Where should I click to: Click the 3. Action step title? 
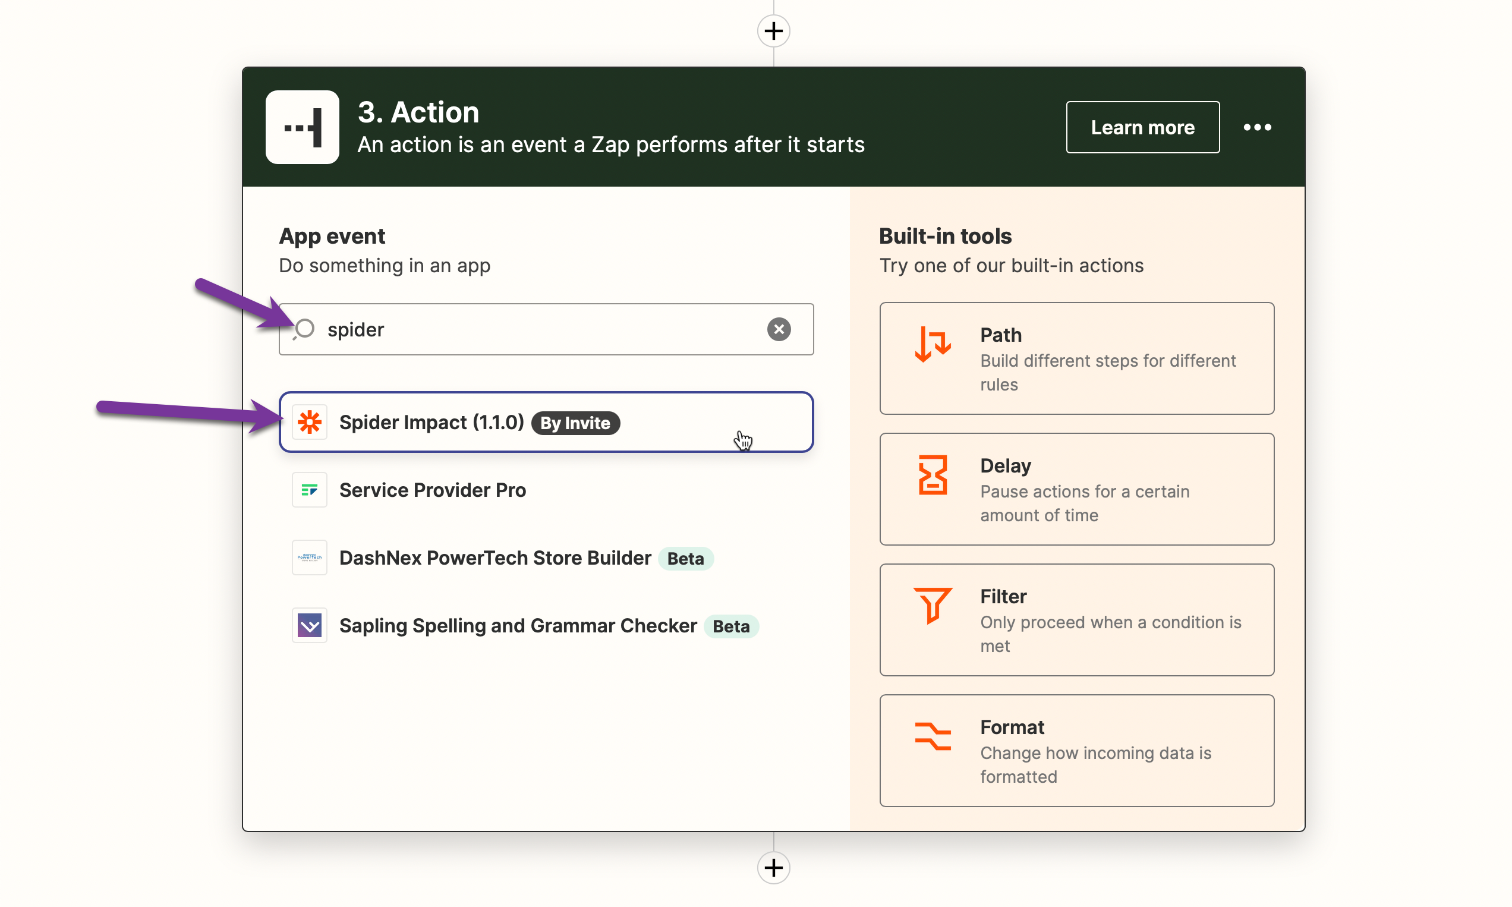pyautogui.click(x=418, y=112)
